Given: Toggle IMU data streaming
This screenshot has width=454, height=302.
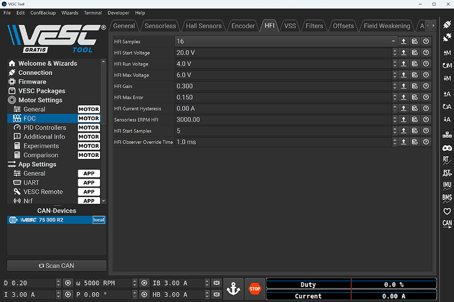Looking at the screenshot, I should coord(447,184).
